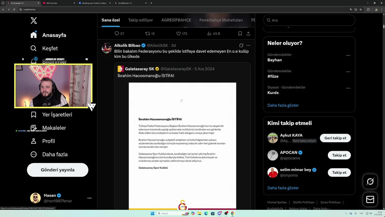Switch to Fenerbahçe Muhafızları tab
385x217 pixels.
(x=221, y=20)
